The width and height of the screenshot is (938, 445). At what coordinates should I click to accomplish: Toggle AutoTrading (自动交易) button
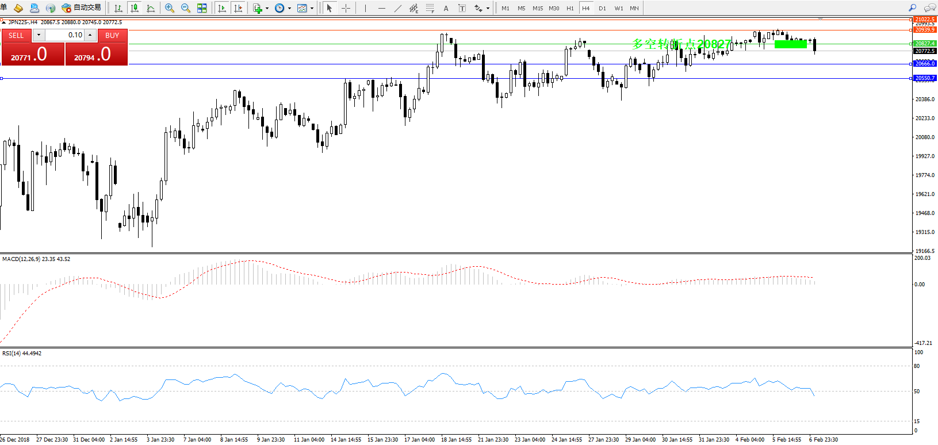click(x=81, y=8)
